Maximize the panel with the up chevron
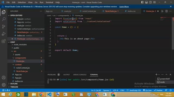The height and width of the screenshot is (97, 174). 166,74
